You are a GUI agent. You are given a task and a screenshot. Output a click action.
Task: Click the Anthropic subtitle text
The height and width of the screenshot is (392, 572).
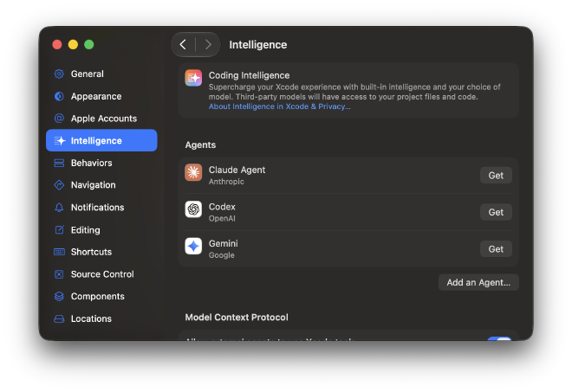(x=226, y=182)
